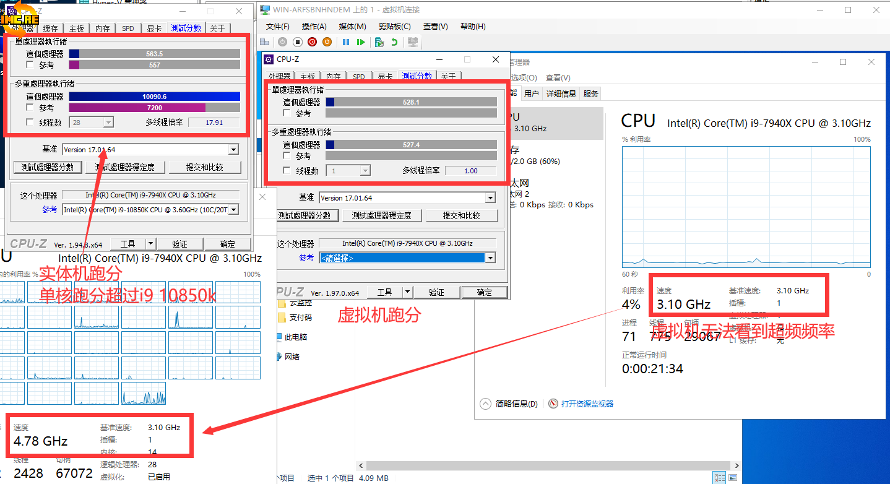Open the 媒体(M) menu in VM connection
Image resolution: width=890 pixels, height=484 pixels.
tap(352, 27)
